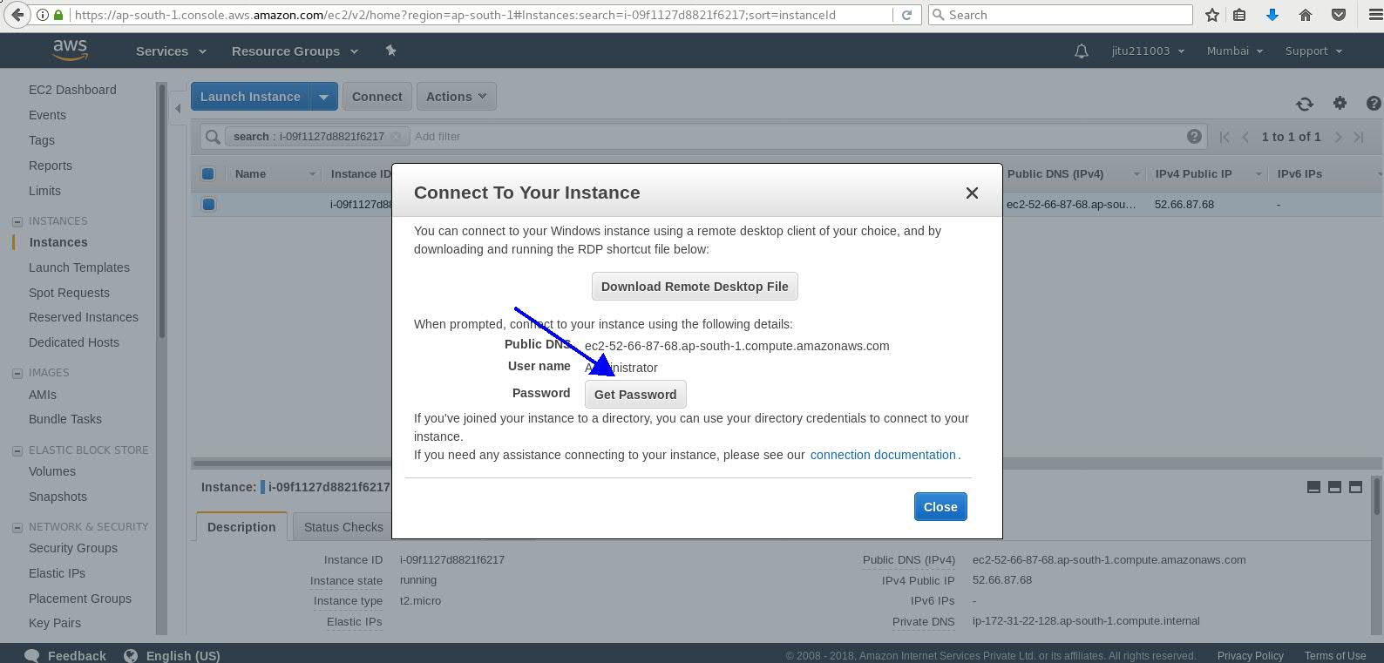Open the notifications bell
This screenshot has height=663, width=1384.
pyautogui.click(x=1081, y=51)
